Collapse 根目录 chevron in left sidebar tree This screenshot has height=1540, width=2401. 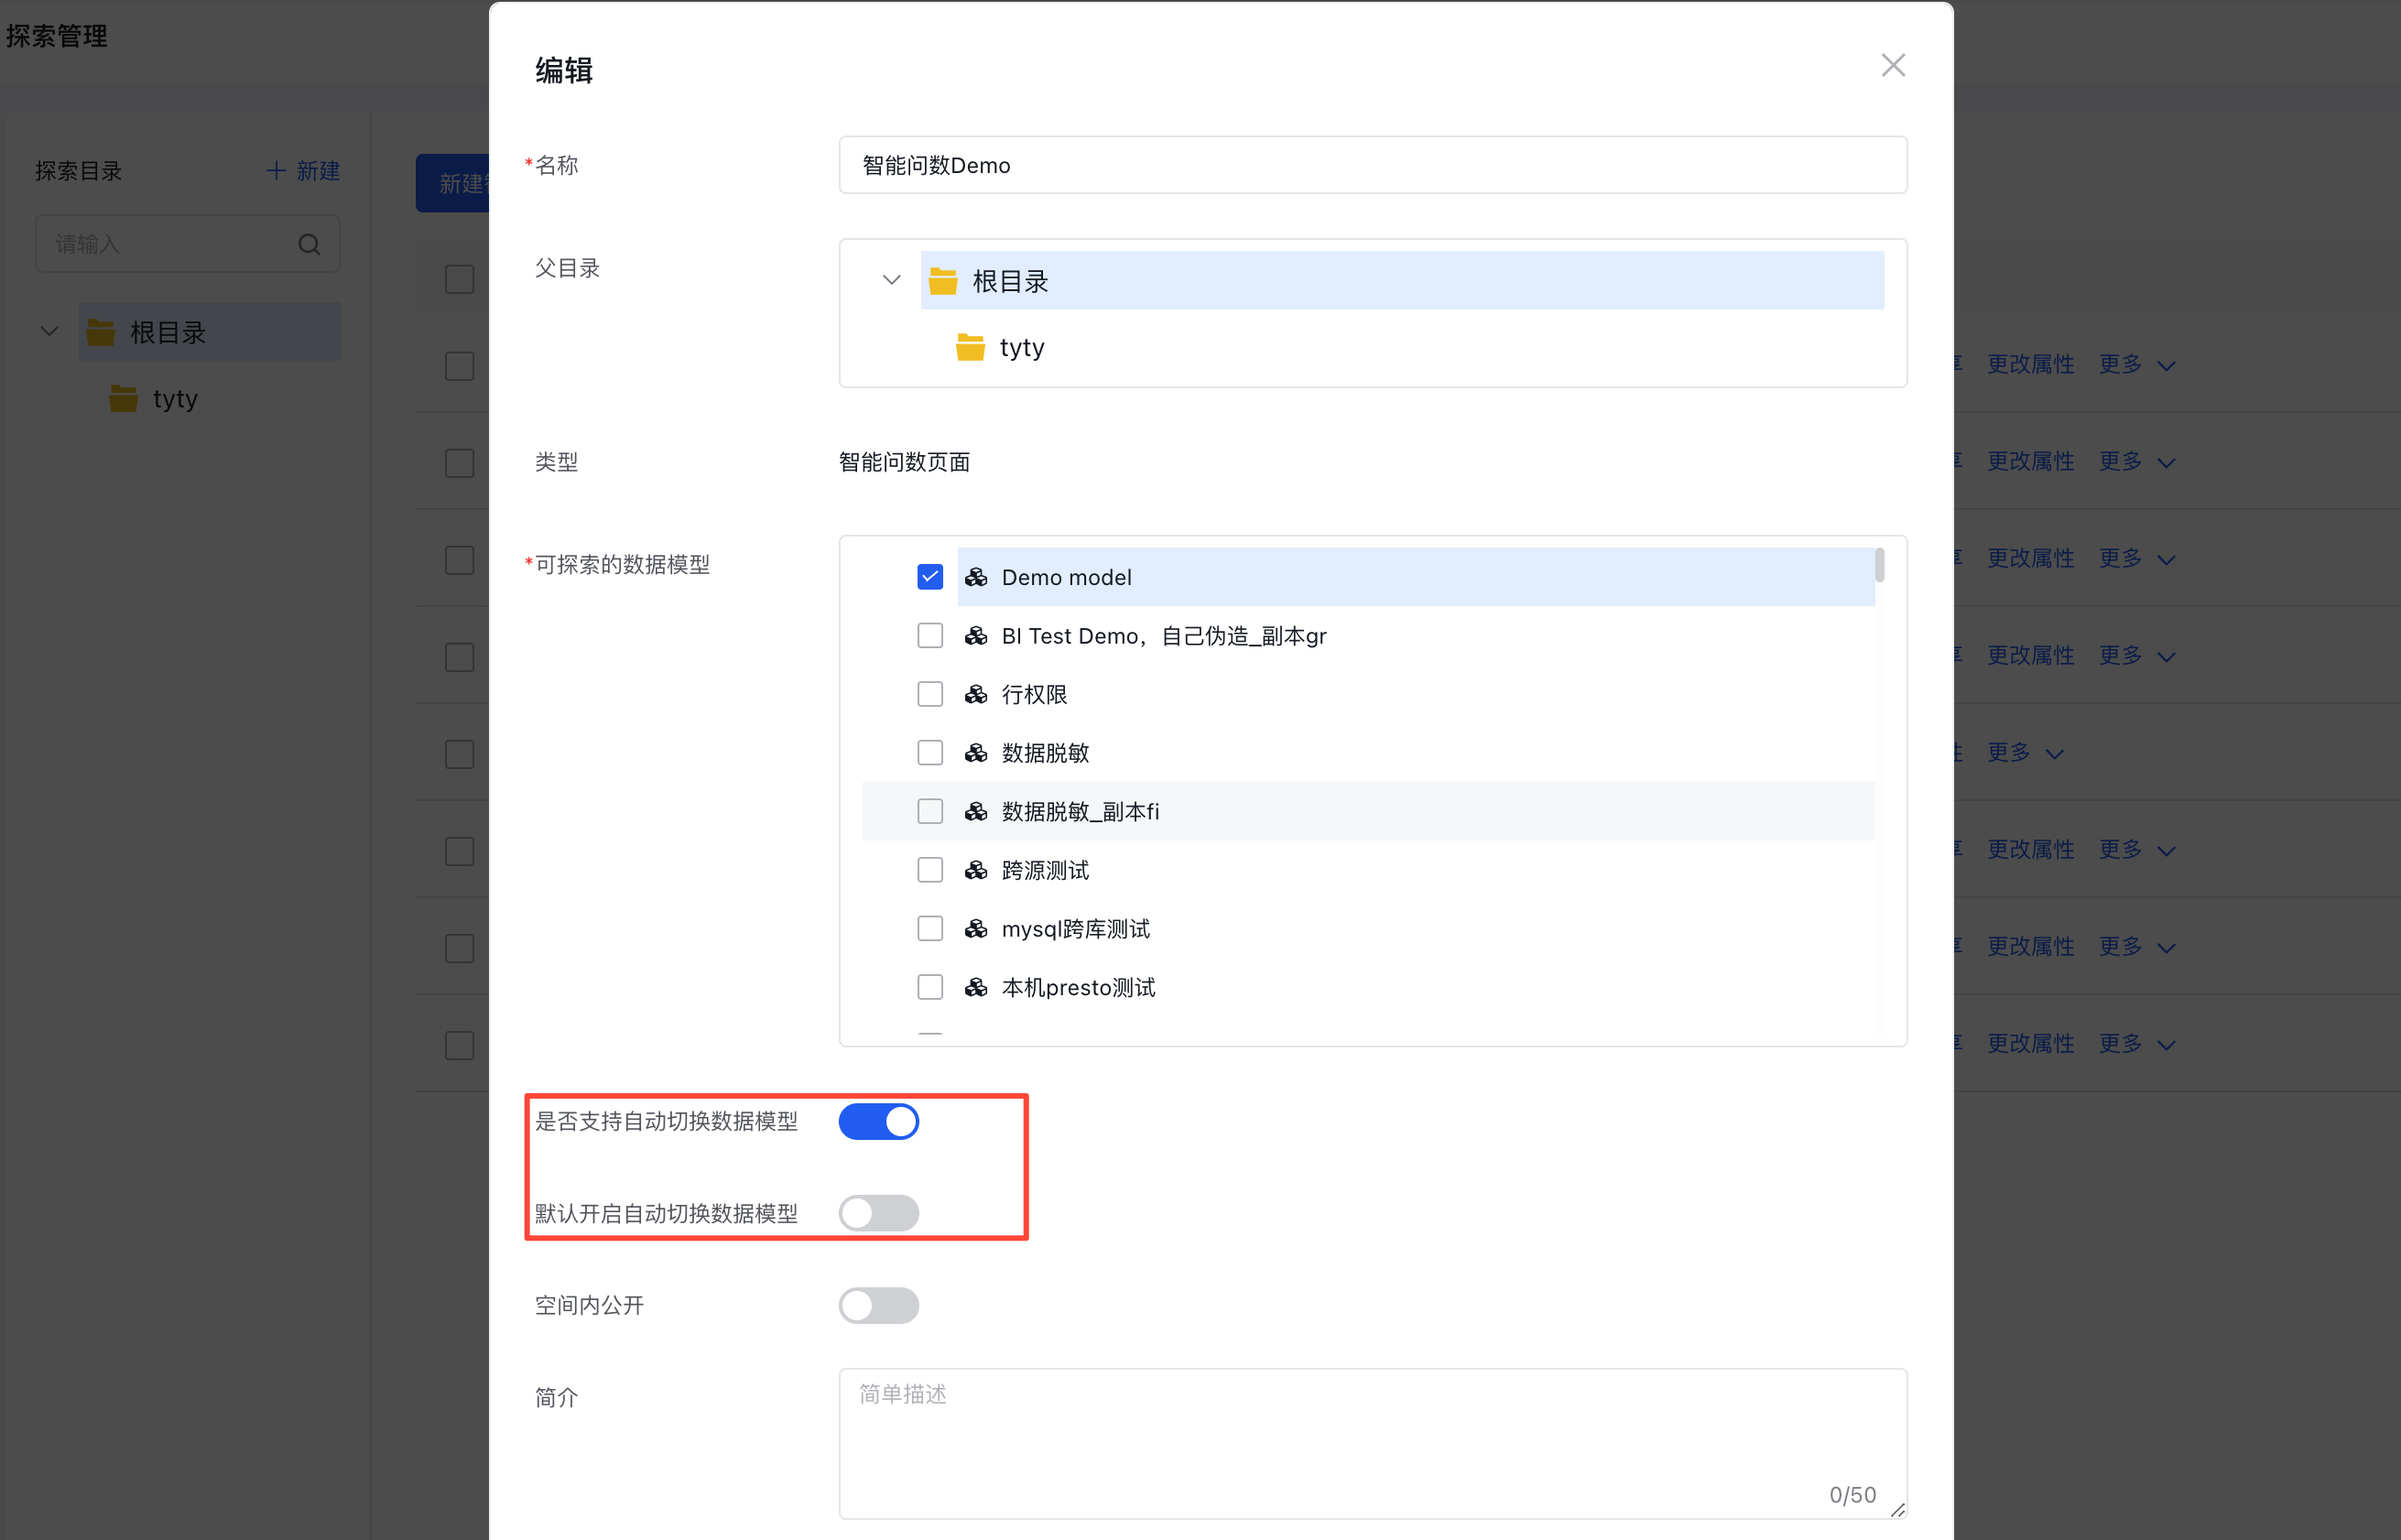pos(49,331)
